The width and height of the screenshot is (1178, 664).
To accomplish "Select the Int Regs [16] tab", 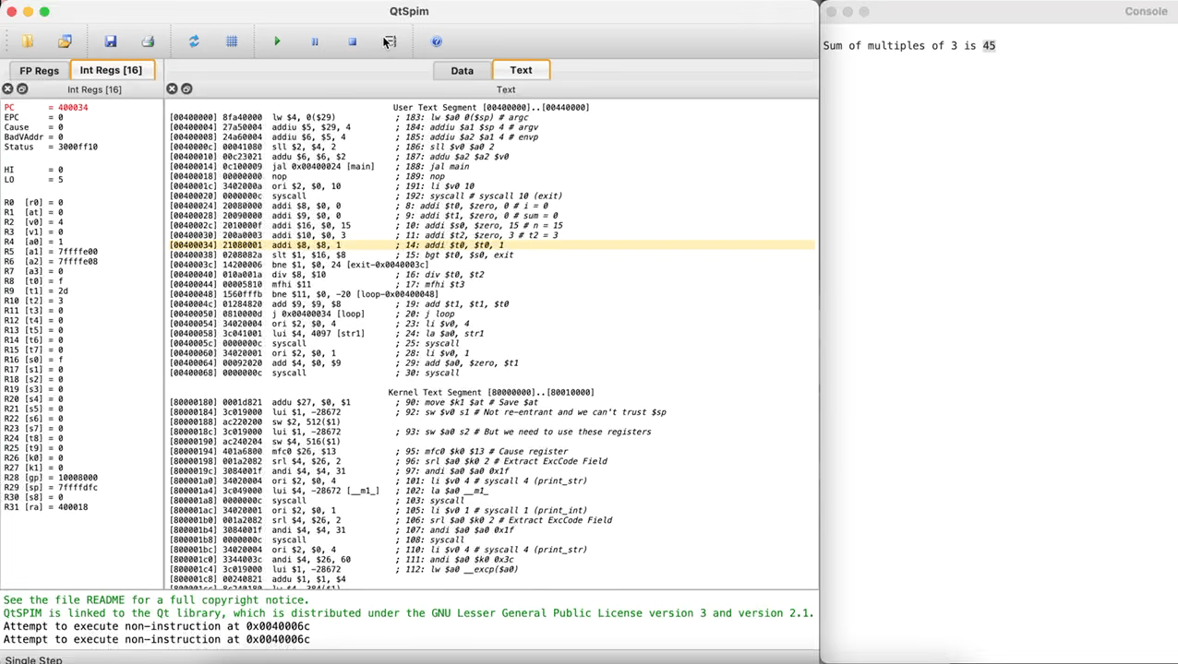I will pyautogui.click(x=111, y=70).
